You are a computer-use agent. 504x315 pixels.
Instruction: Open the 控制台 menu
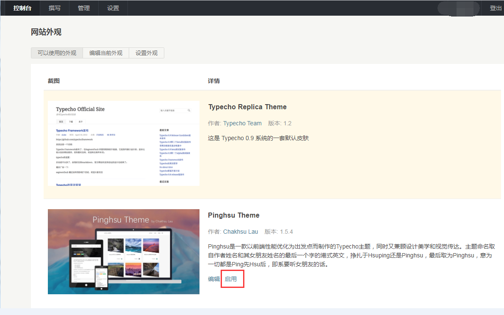tap(22, 8)
